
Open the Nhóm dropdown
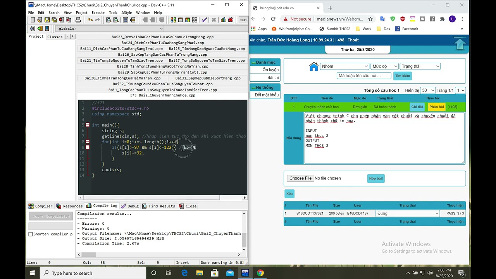[344, 66]
